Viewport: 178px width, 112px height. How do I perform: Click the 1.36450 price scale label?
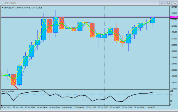point(174,64)
